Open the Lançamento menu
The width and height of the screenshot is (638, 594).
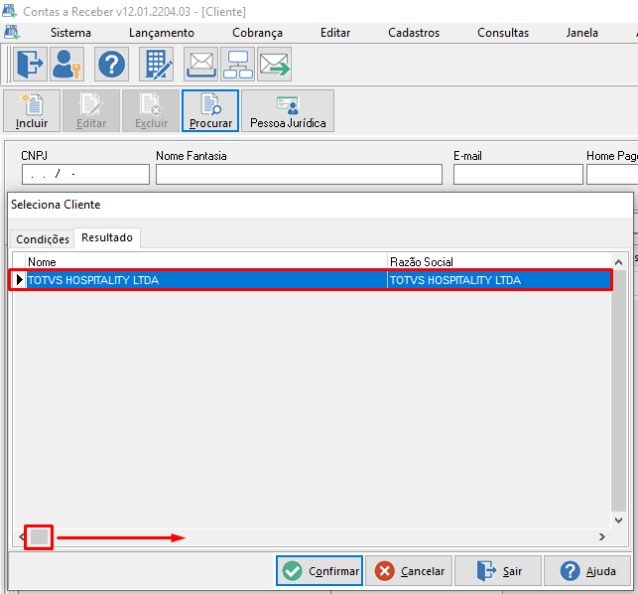coord(162,33)
